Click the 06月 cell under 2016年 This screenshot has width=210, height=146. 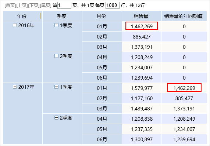point(102,78)
